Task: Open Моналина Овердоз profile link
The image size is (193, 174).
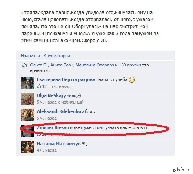Action: pyautogui.click(x=95, y=65)
